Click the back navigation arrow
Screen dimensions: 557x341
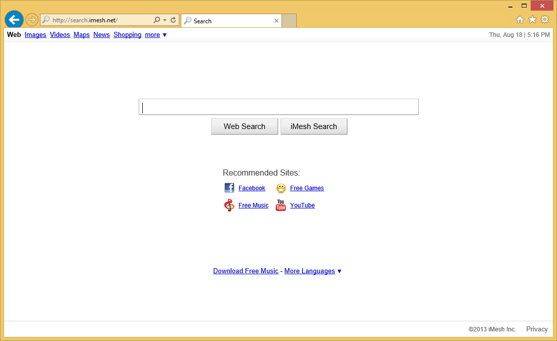[14, 19]
